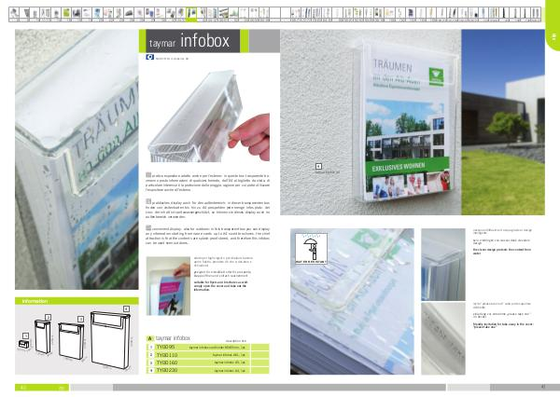The image size is (560, 397).
Task: Select the TYGO 160 product row
Action: coord(208,363)
